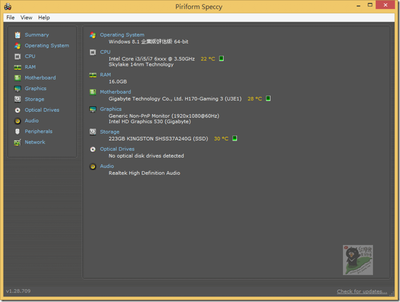Click the 16.0GB RAM value
This screenshot has width=400, height=302.
click(118, 82)
